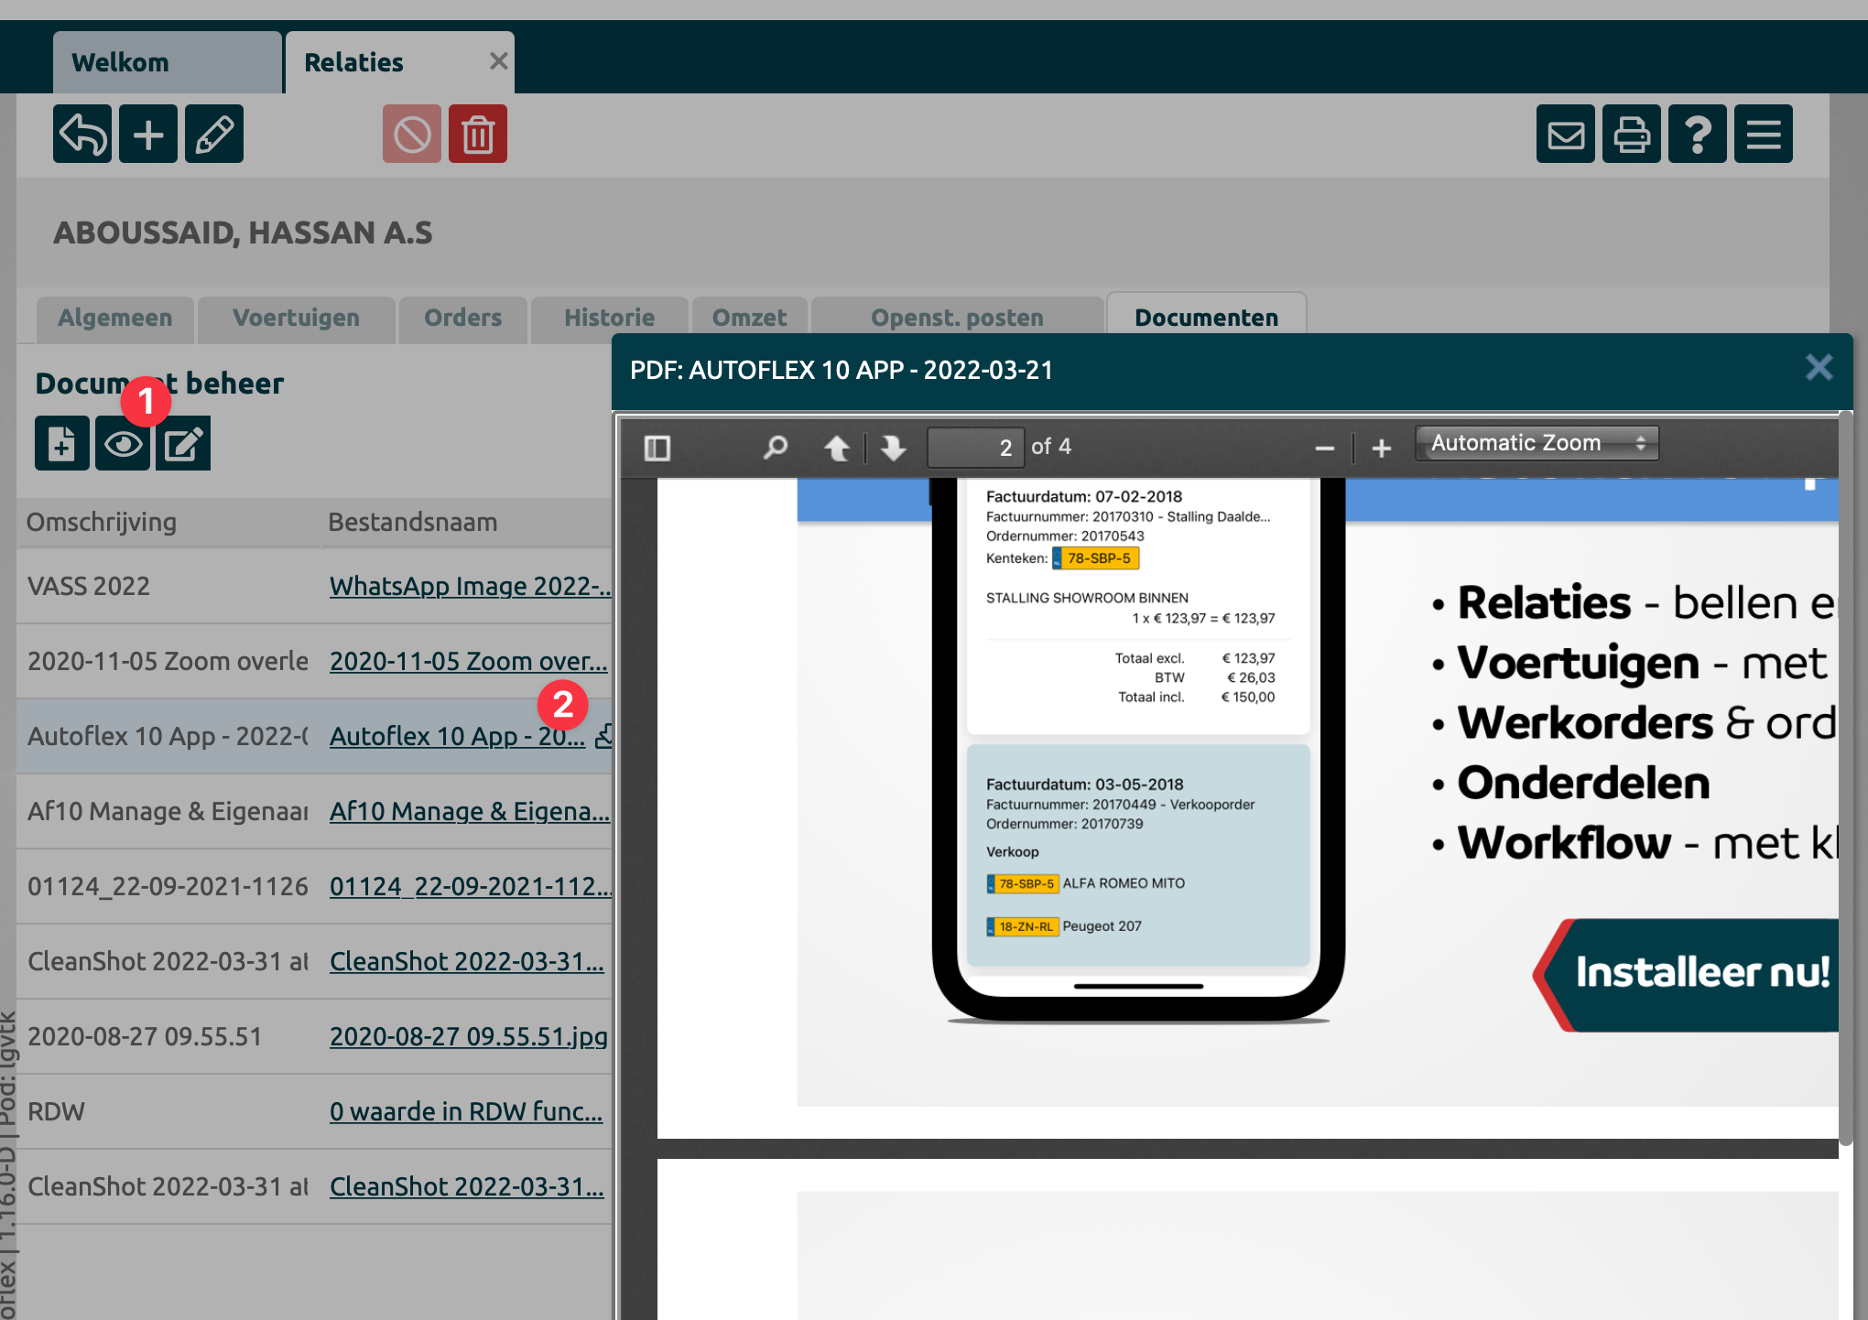Click the back arrow toolbar icon
The height and width of the screenshot is (1320, 1868).
click(82, 135)
